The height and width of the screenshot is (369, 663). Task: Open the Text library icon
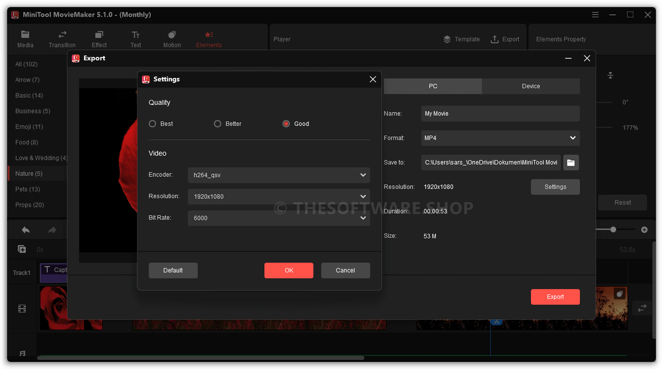click(x=136, y=34)
